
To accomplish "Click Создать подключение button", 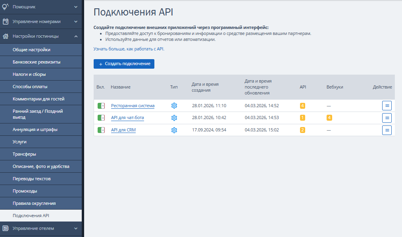I will point(124,64).
